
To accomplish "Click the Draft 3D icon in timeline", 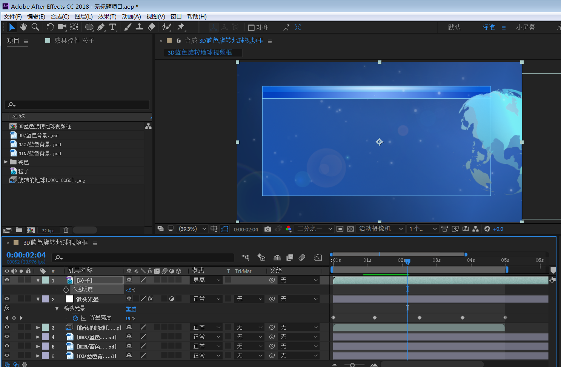I will click(x=261, y=258).
